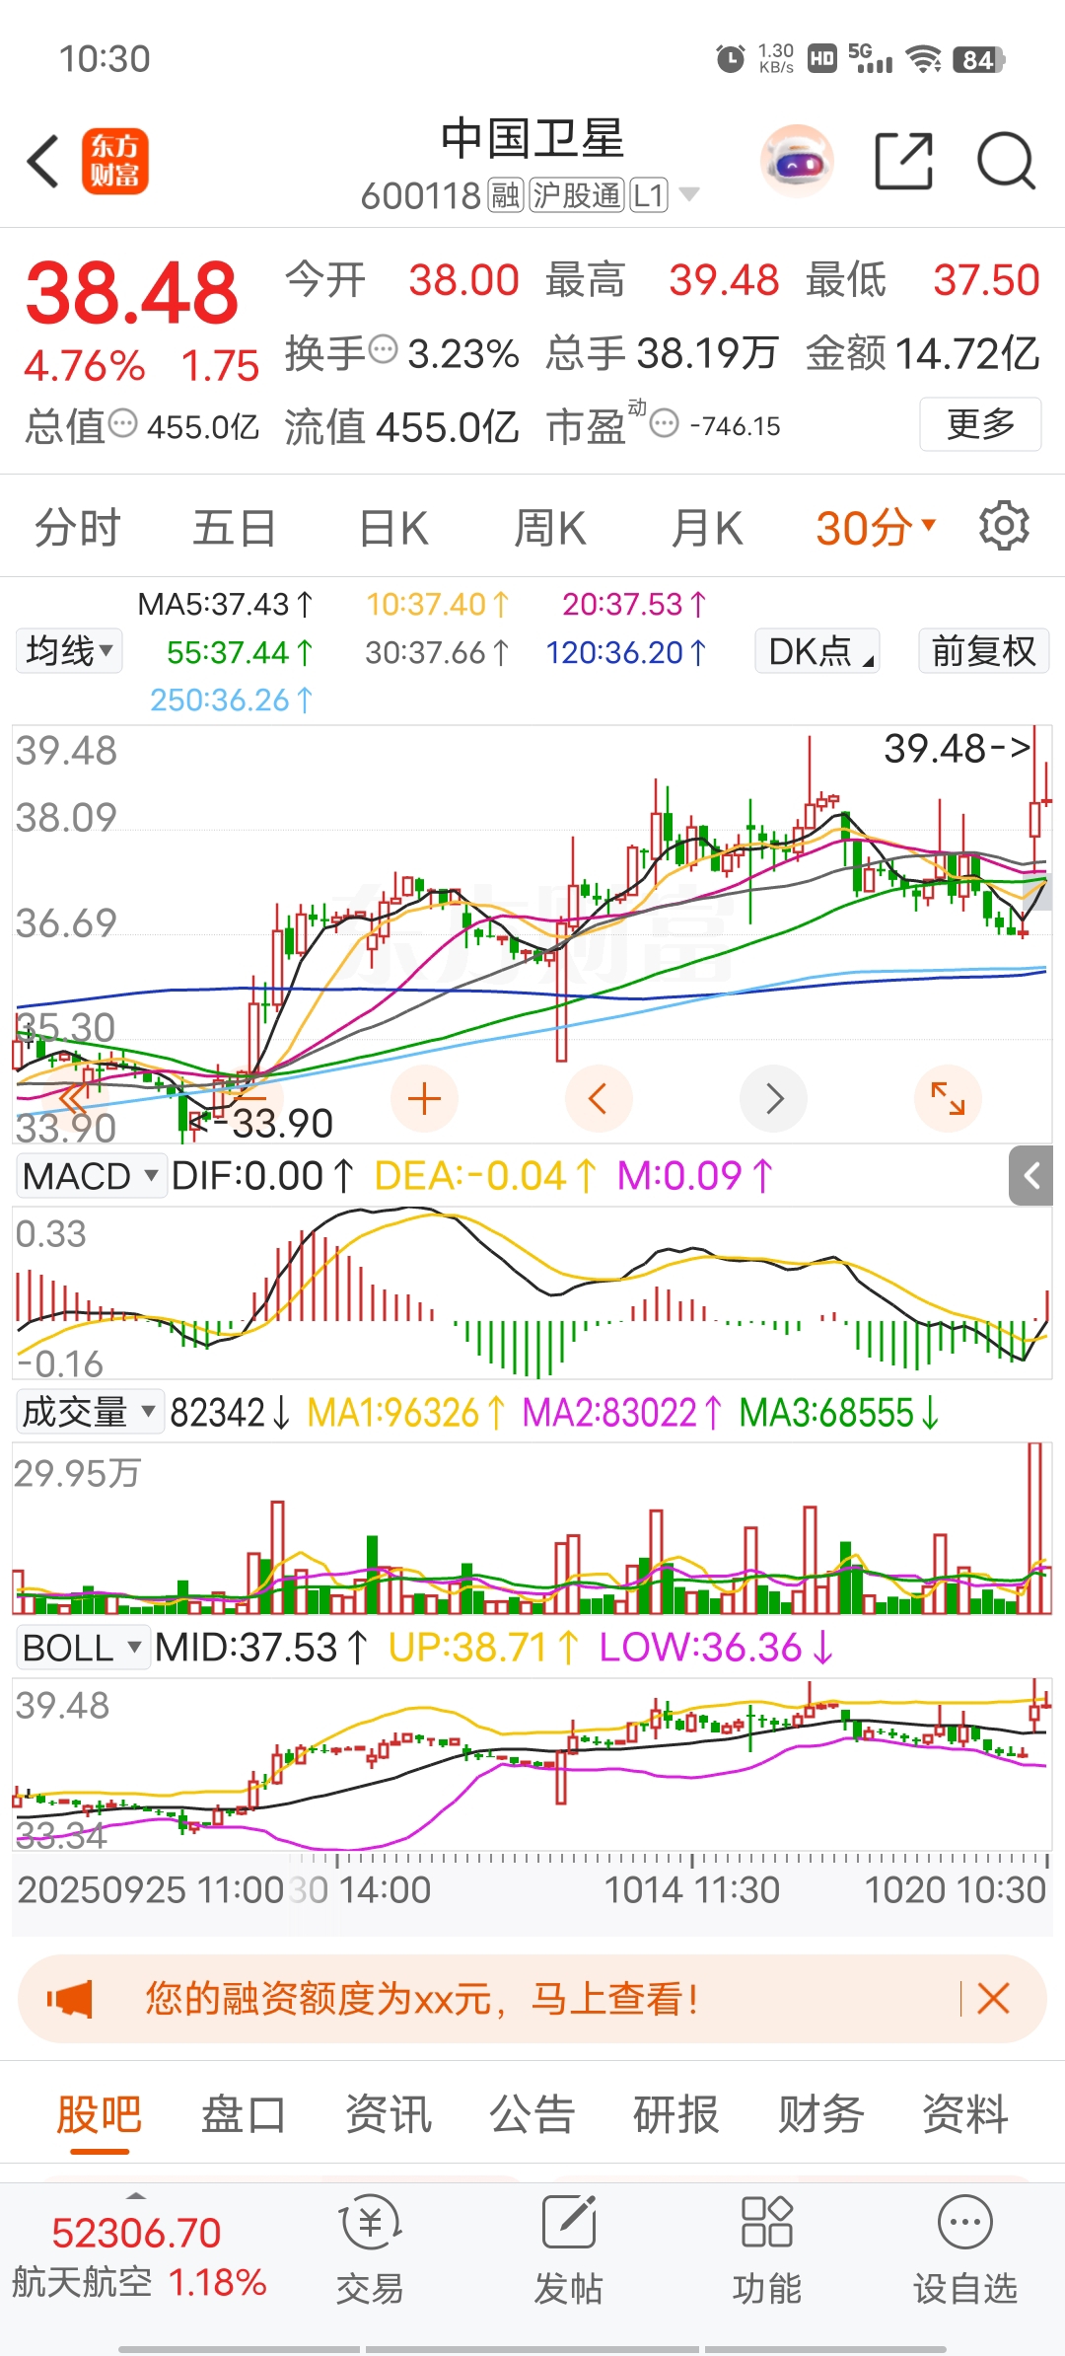Expand chart to fullscreen icon
Viewport: 1065px width, 2356px height.
tap(948, 1098)
